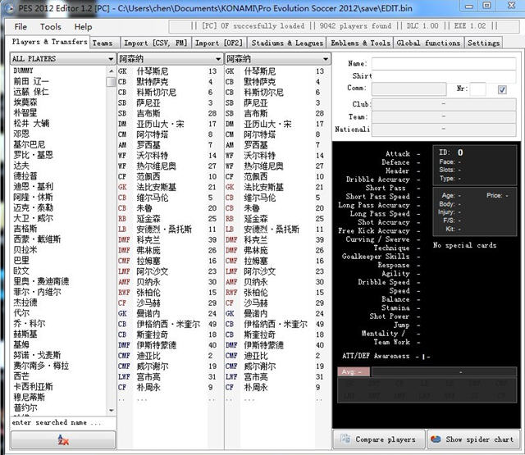The image size is (525, 455).
Task: Click the Compare players button
Action: pos(379,439)
